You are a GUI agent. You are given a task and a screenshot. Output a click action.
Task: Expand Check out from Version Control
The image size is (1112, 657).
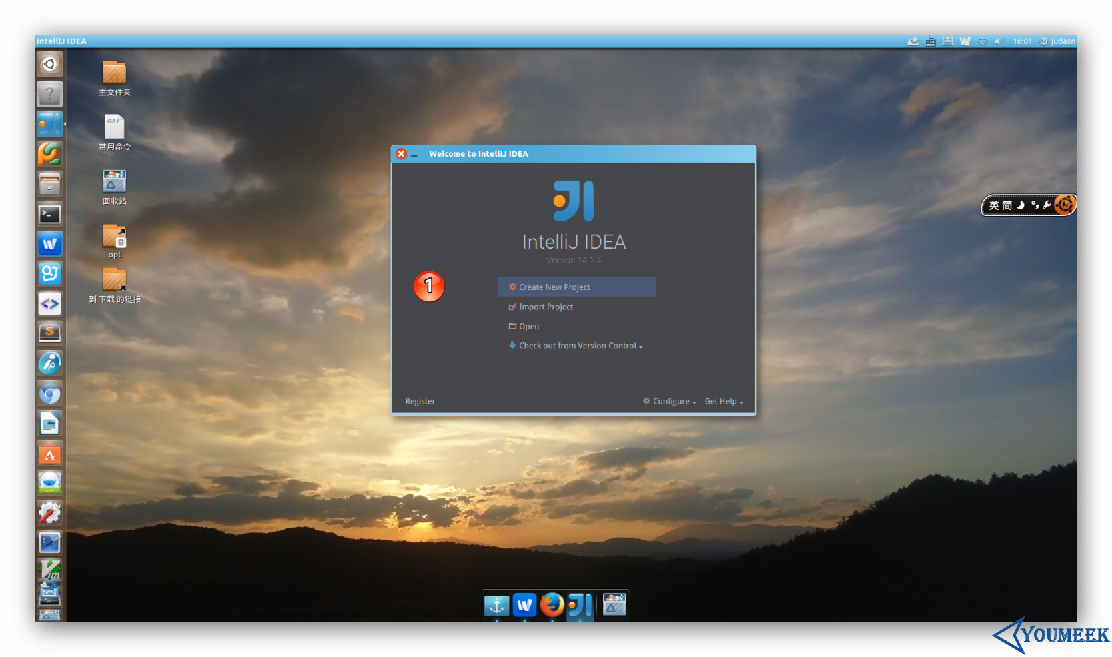(x=577, y=346)
